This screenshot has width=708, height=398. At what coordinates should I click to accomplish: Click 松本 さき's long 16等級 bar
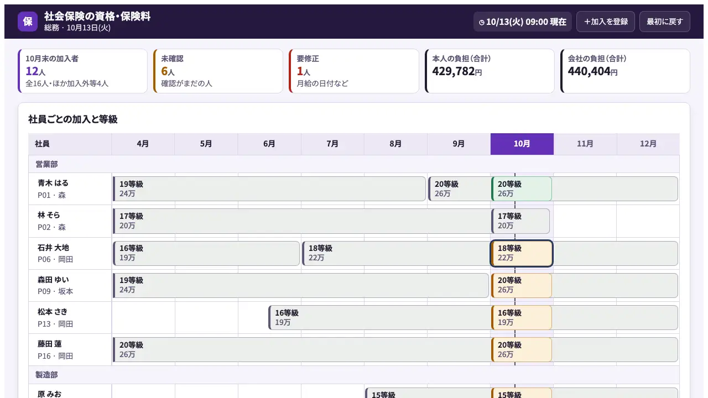click(x=379, y=317)
